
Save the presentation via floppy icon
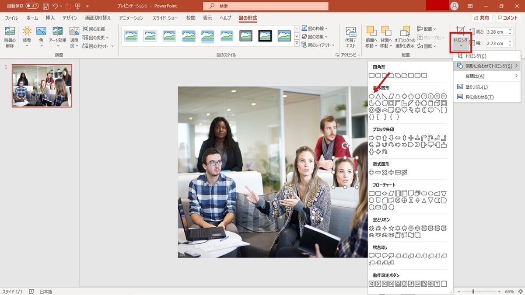pyautogui.click(x=45, y=6)
